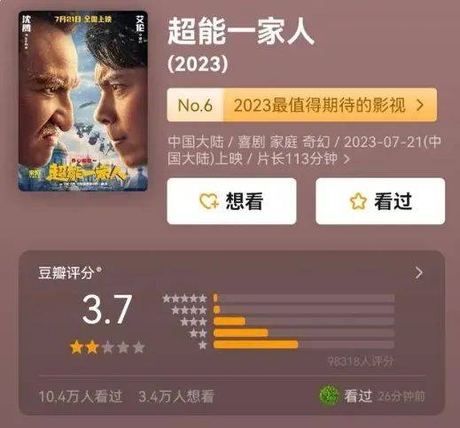Open the 3.4万人想看 list
The image size is (460, 428).
[176, 396]
